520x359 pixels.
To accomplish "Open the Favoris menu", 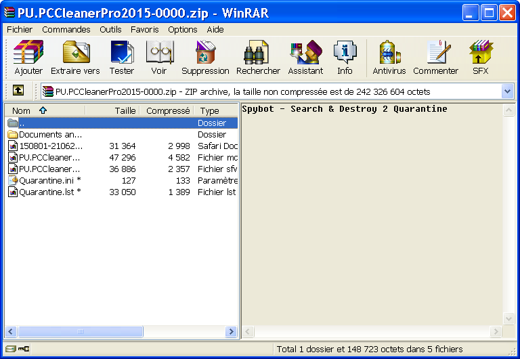I will coord(145,30).
